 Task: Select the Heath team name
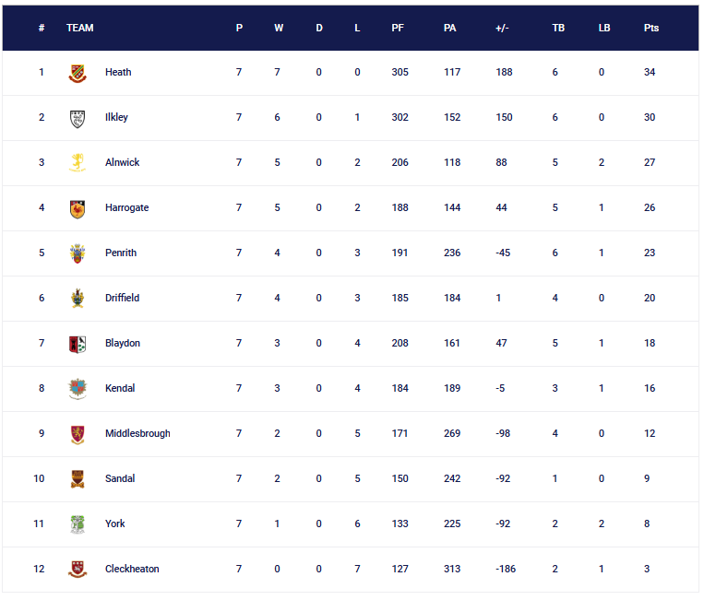pyautogui.click(x=118, y=72)
